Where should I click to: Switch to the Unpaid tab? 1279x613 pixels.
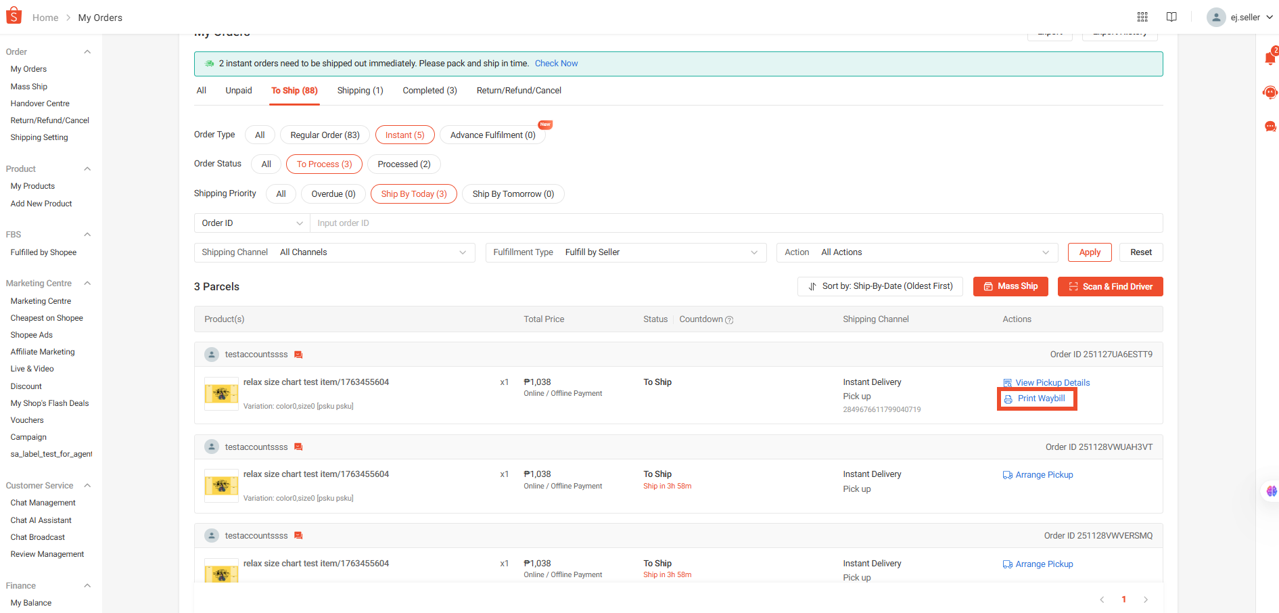coord(239,91)
